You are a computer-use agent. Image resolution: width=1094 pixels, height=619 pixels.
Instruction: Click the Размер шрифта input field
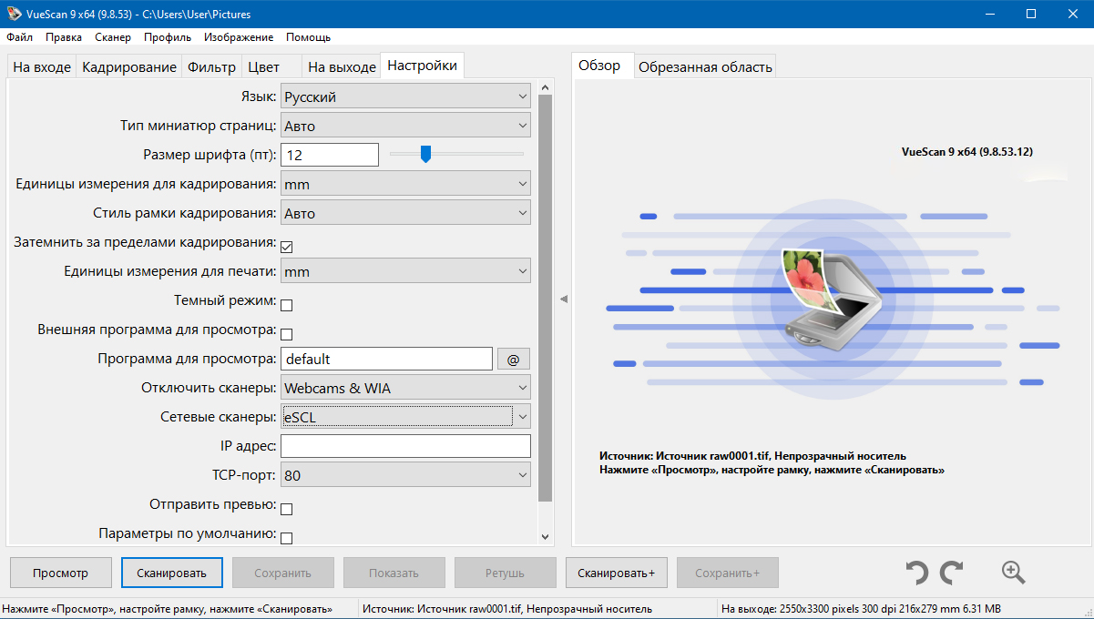click(330, 155)
